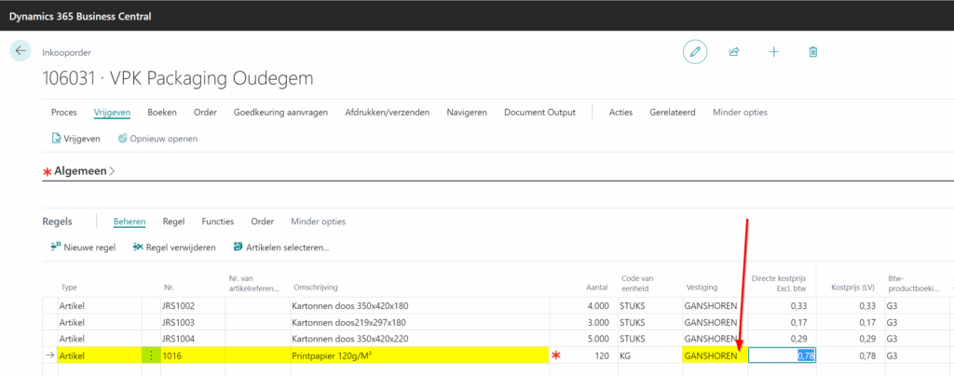Open the three-dot menu on row 1016
Viewport: 954px width, 376px height.
tap(151, 356)
